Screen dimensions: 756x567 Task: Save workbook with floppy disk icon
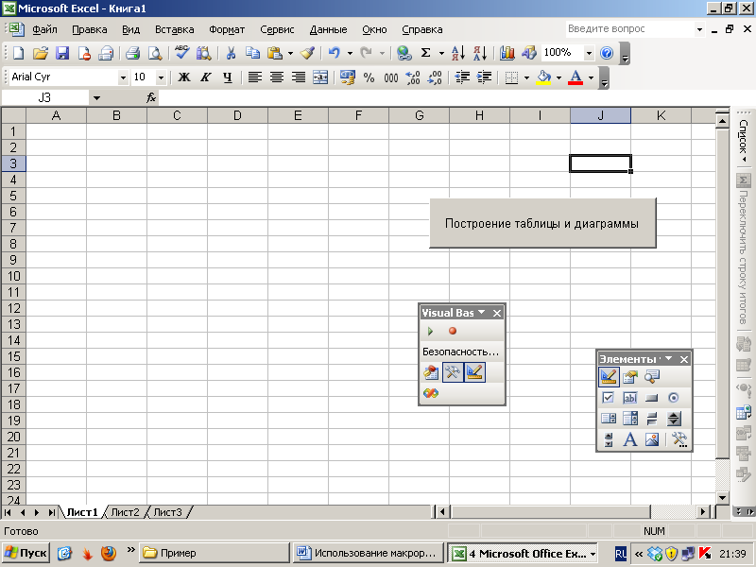click(x=62, y=53)
